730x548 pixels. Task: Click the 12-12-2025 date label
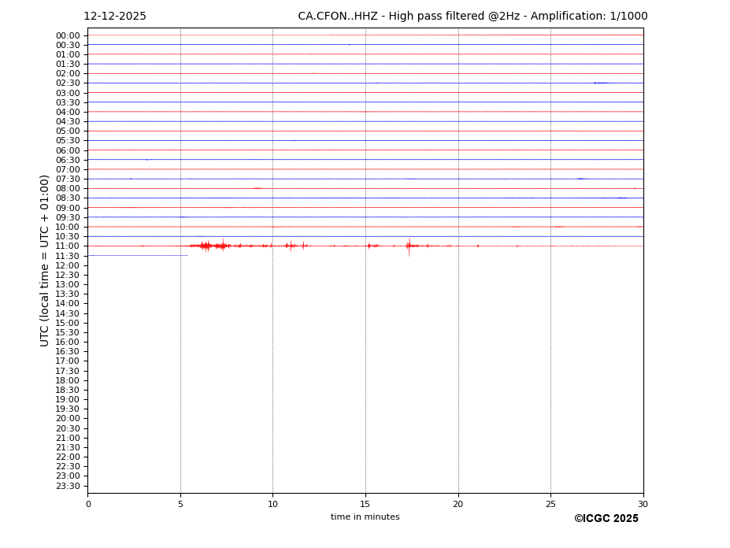point(115,17)
